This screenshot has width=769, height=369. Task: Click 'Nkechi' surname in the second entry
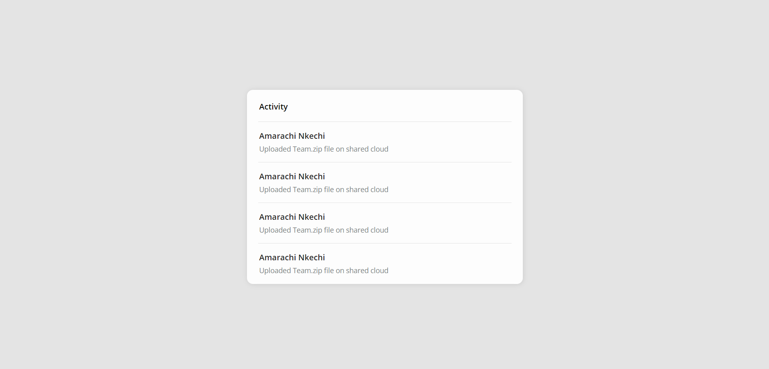click(x=312, y=176)
